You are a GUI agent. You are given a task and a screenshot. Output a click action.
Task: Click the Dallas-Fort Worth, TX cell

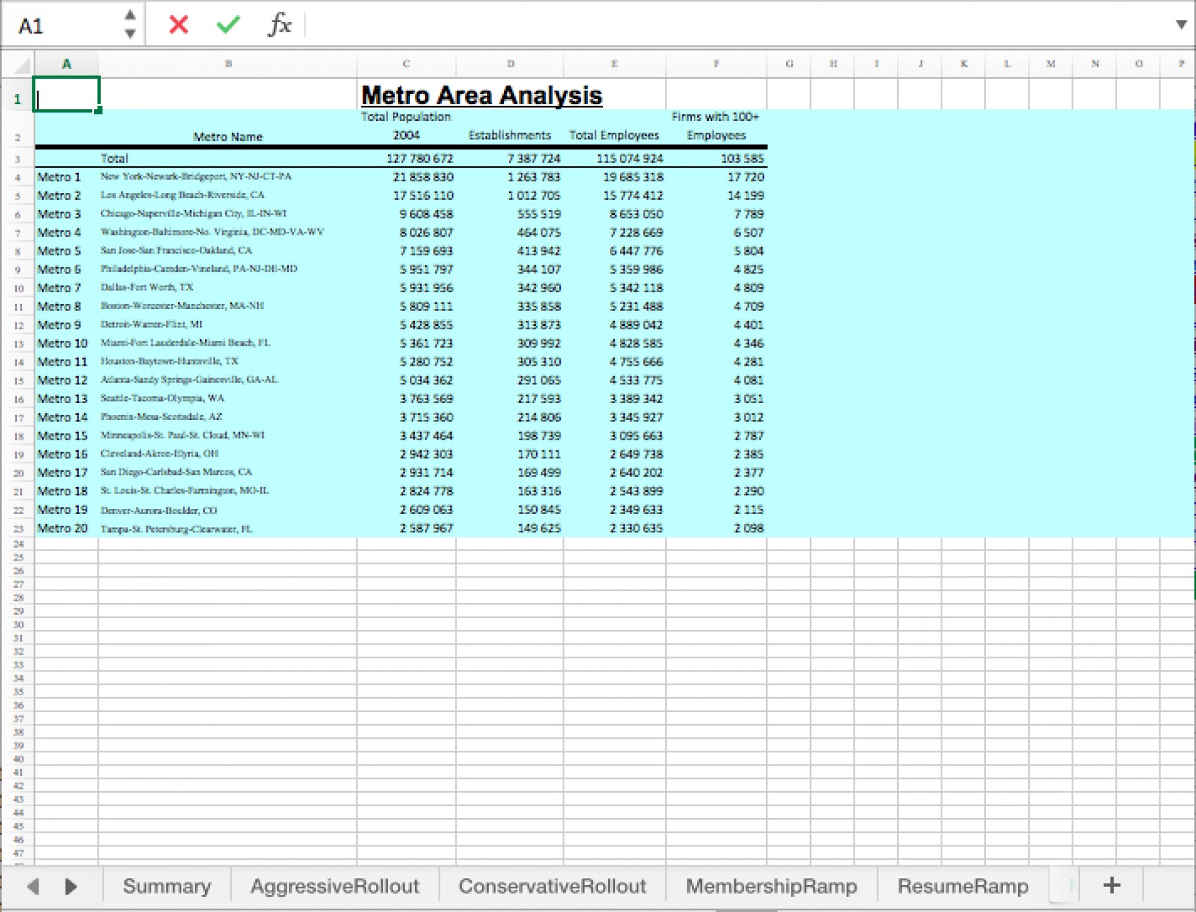coord(228,288)
